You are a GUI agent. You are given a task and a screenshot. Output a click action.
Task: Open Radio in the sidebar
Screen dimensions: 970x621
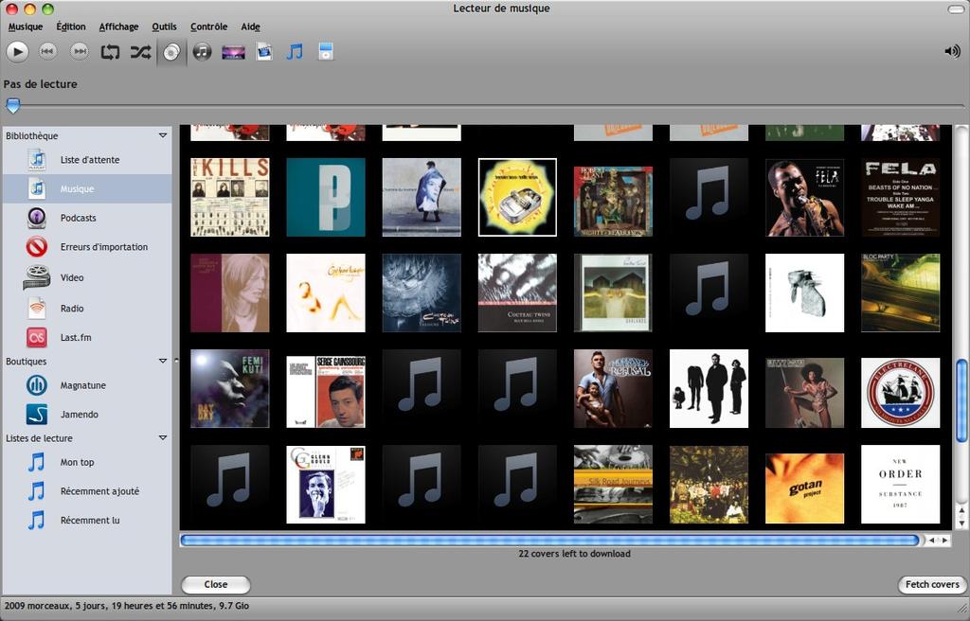pyautogui.click(x=87, y=308)
